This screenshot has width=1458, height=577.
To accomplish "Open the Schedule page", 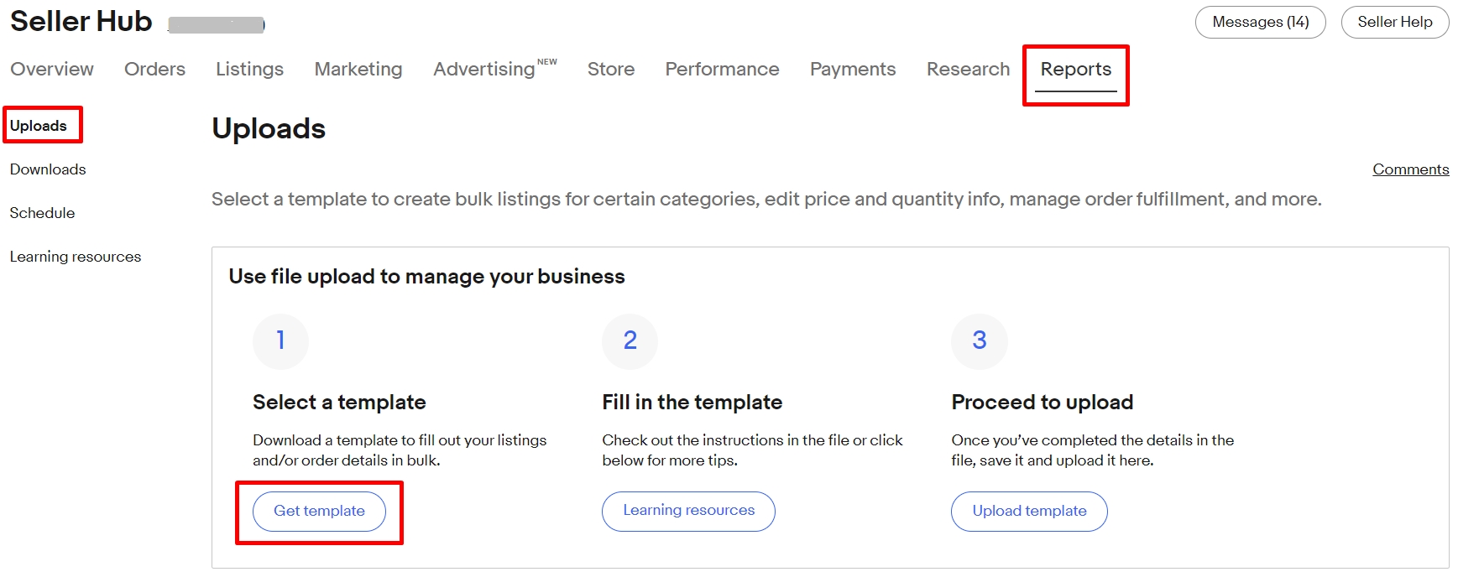I will pos(42,213).
